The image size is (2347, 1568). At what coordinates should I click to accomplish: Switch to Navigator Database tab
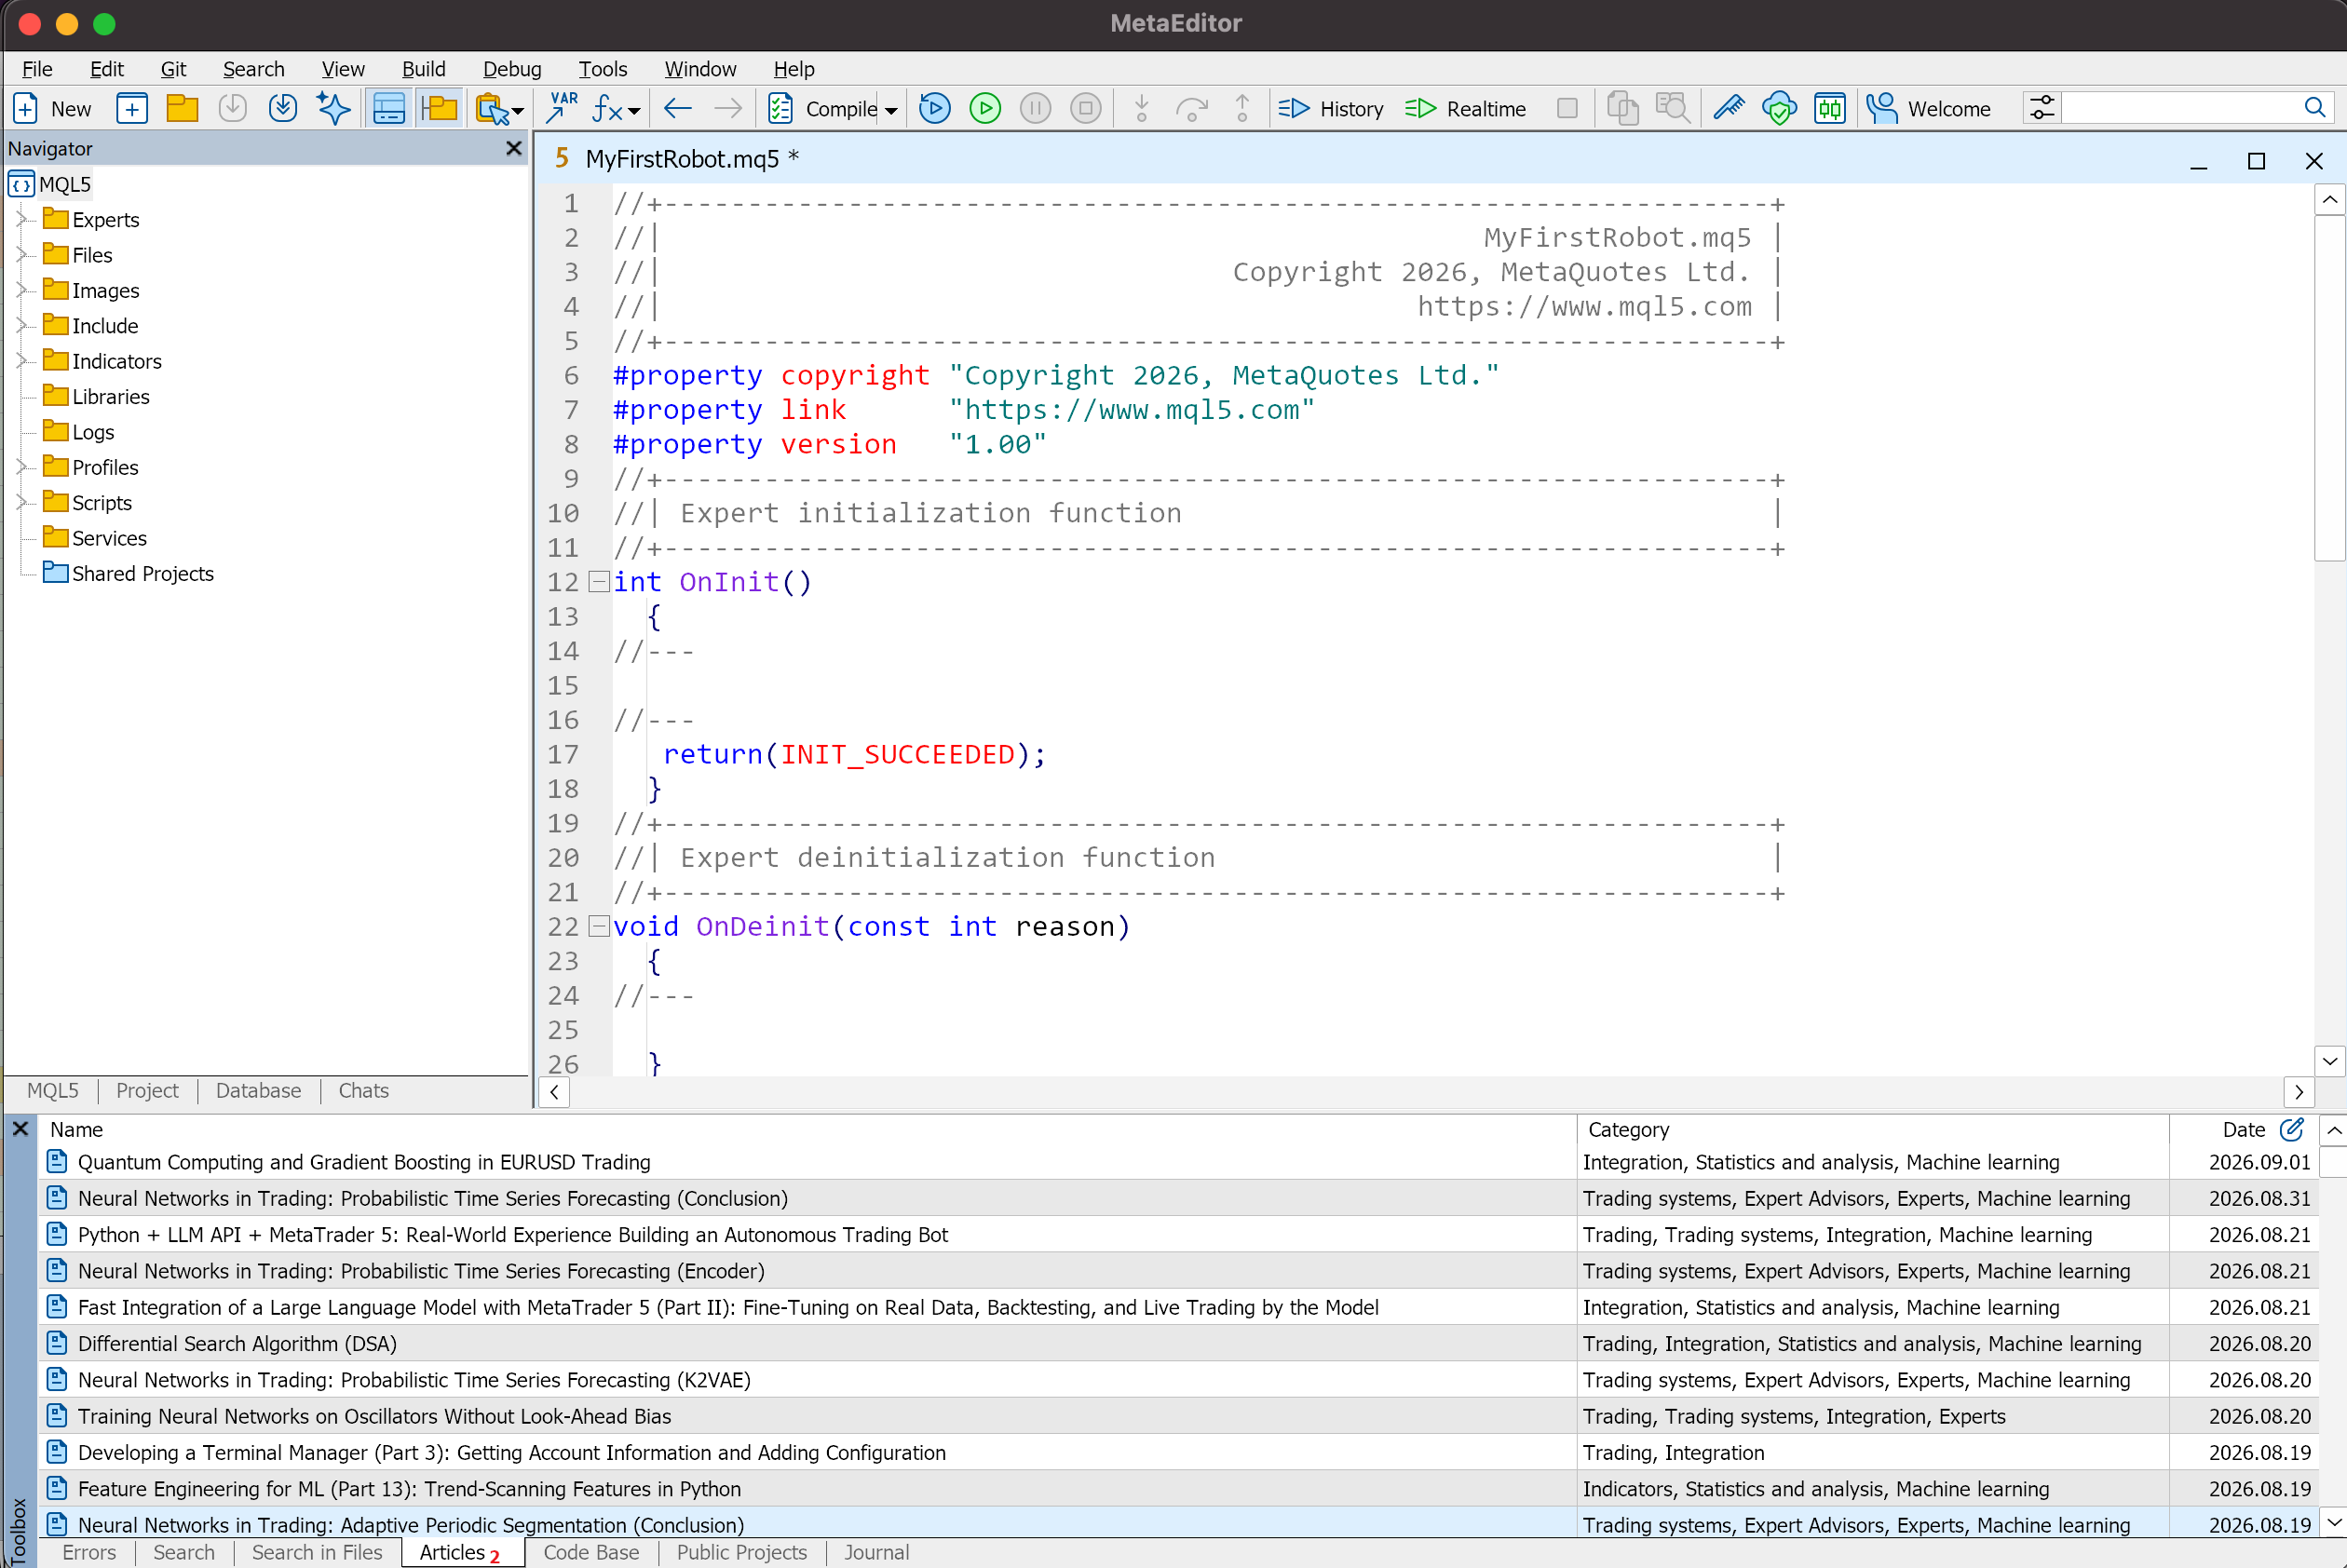click(x=258, y=1090)
